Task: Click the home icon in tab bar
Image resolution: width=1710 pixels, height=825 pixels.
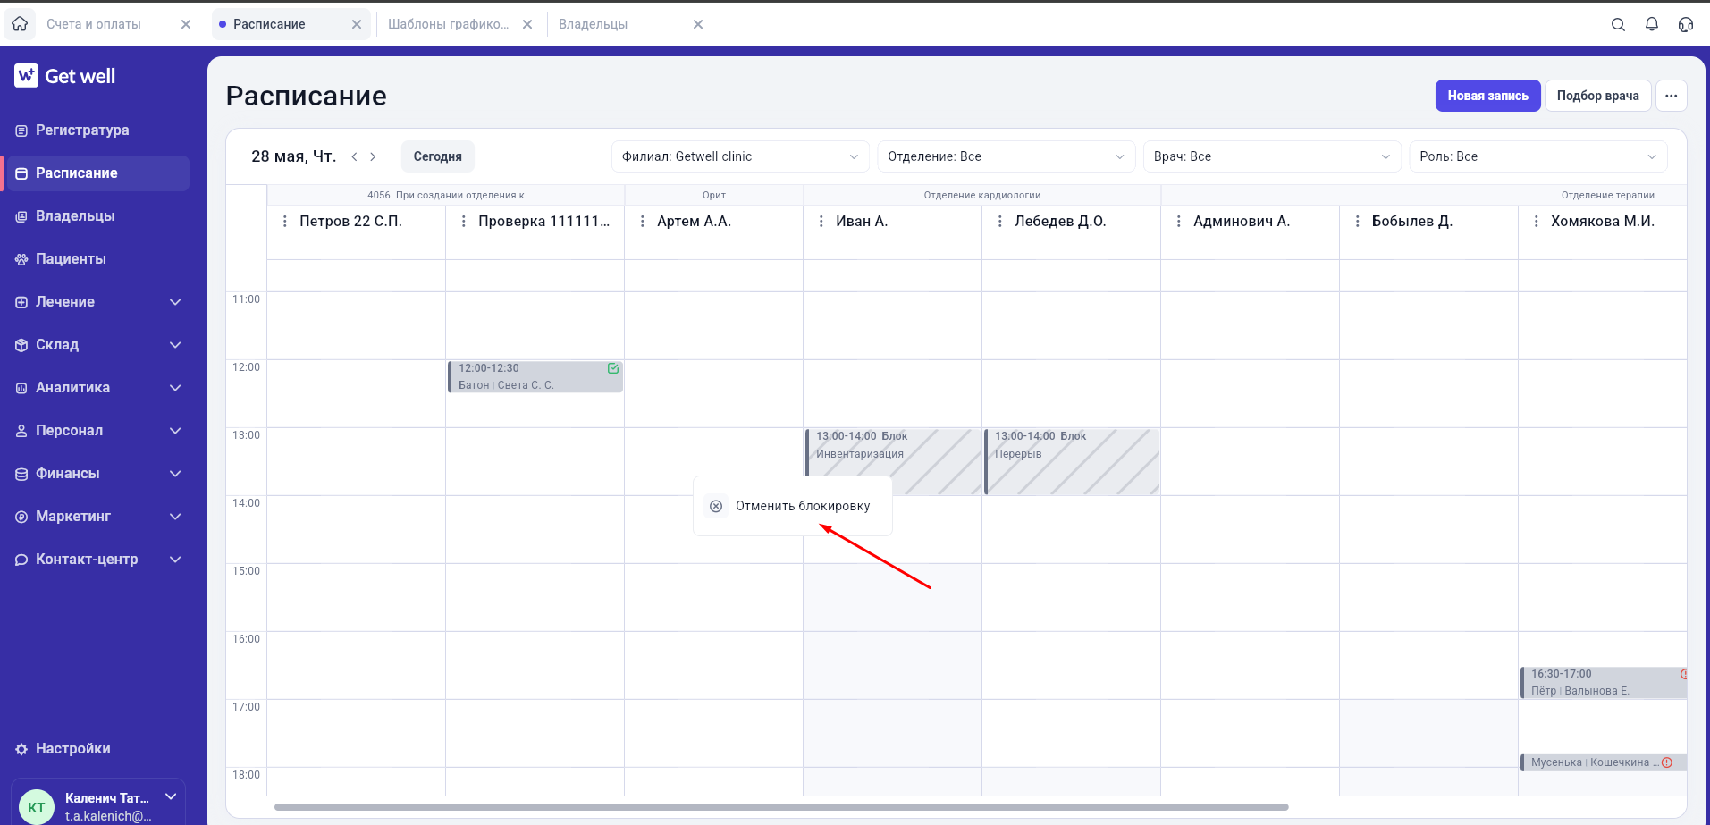Action: (20, 24)
